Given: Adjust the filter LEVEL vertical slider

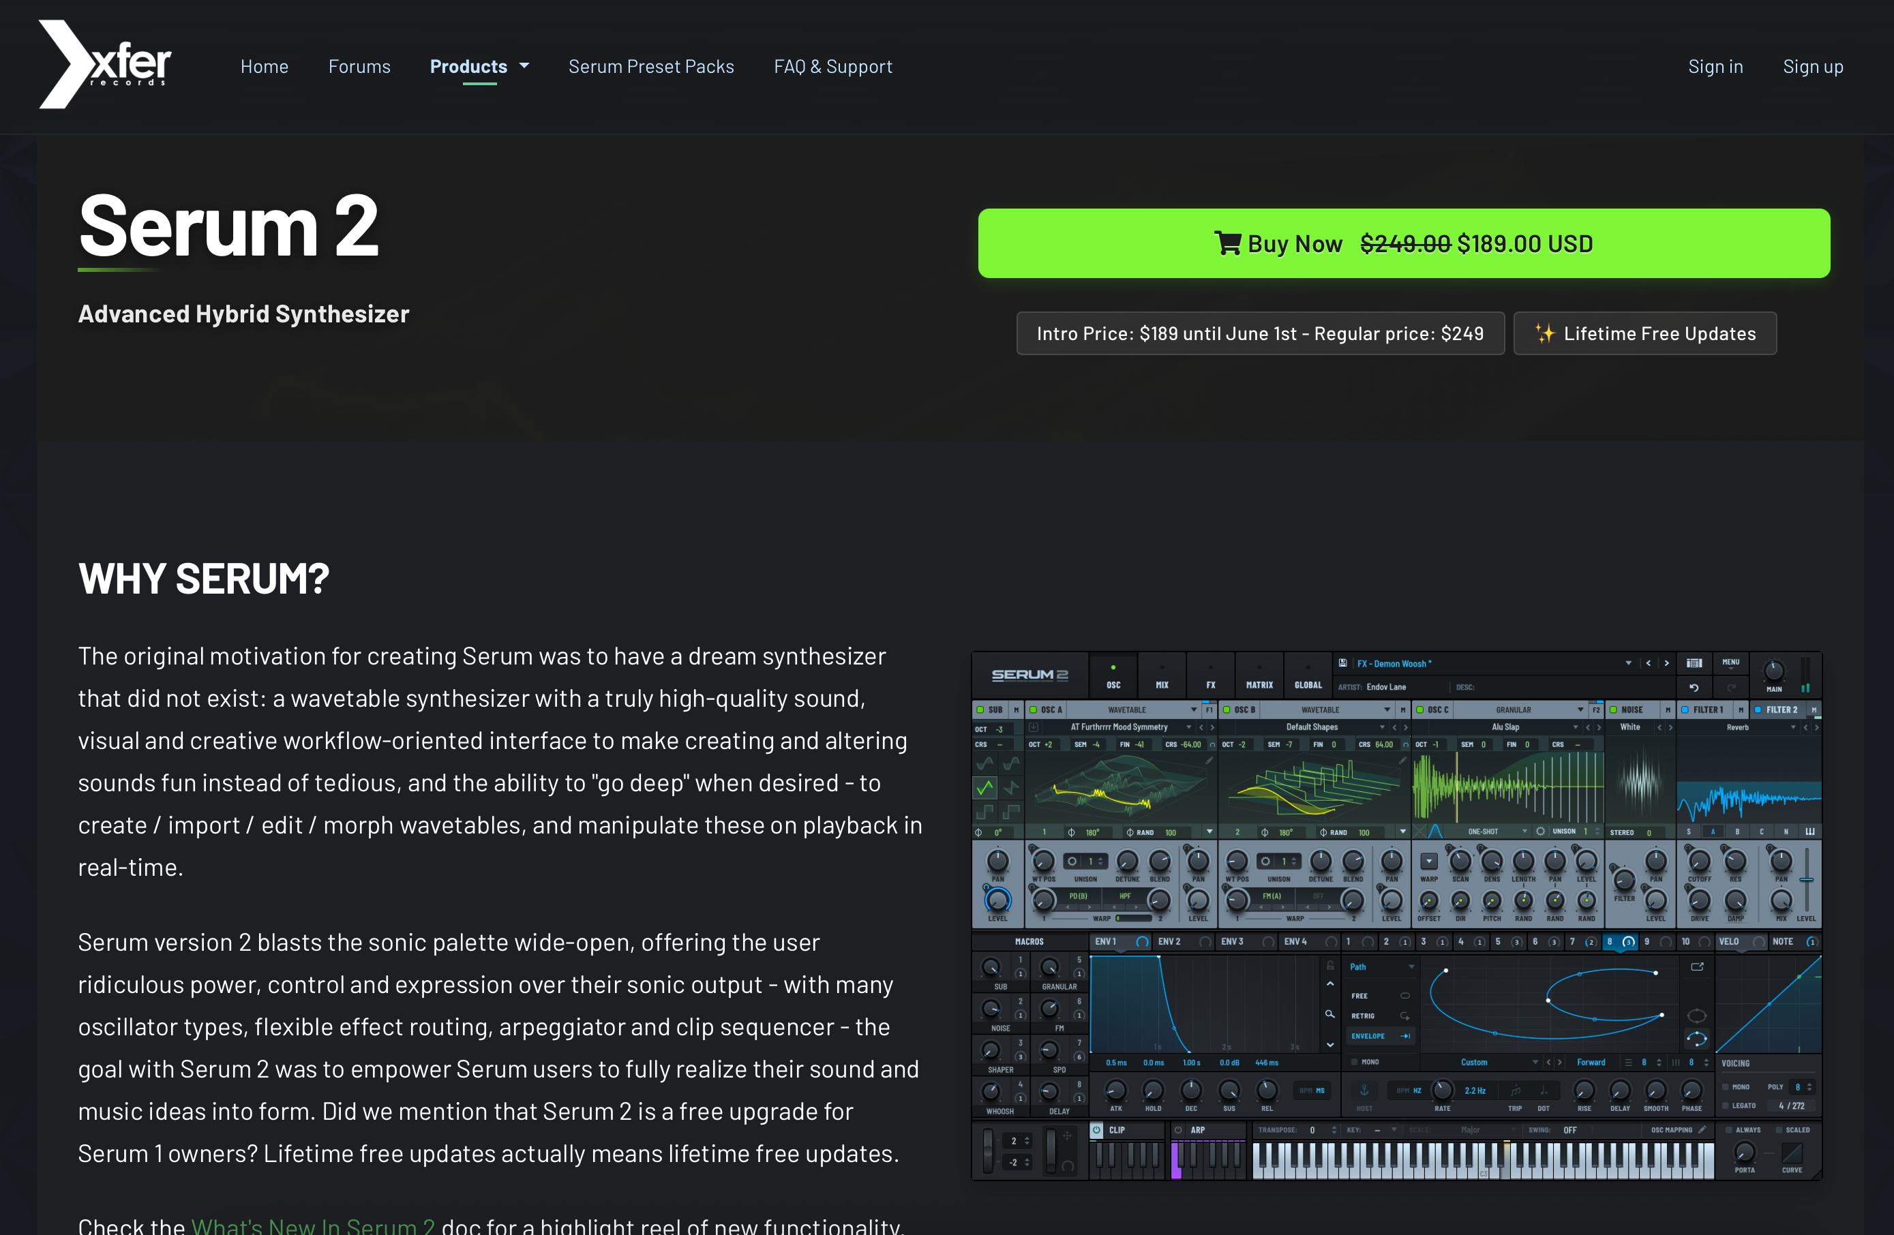Looking at the screenshot, I should point(1807,880).
